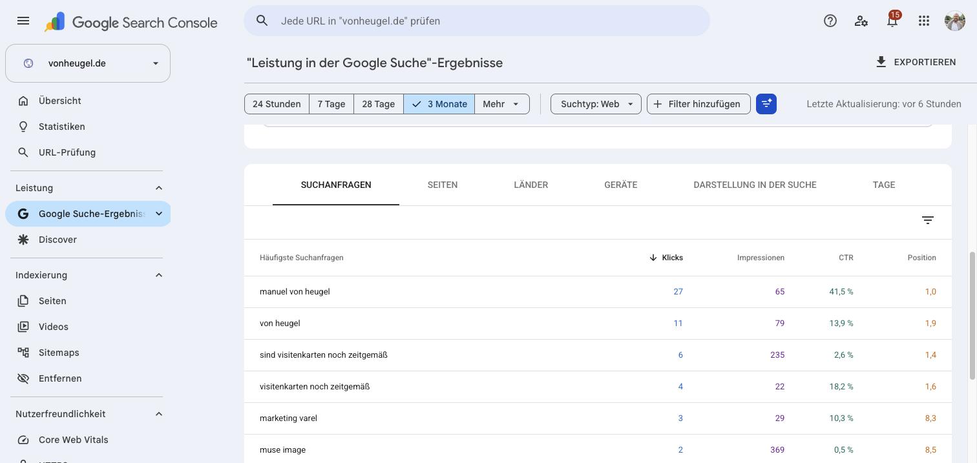977x463 pixels.
Task: Click the search magnifier icon in URL bar
Action: [x=262, y=21]
